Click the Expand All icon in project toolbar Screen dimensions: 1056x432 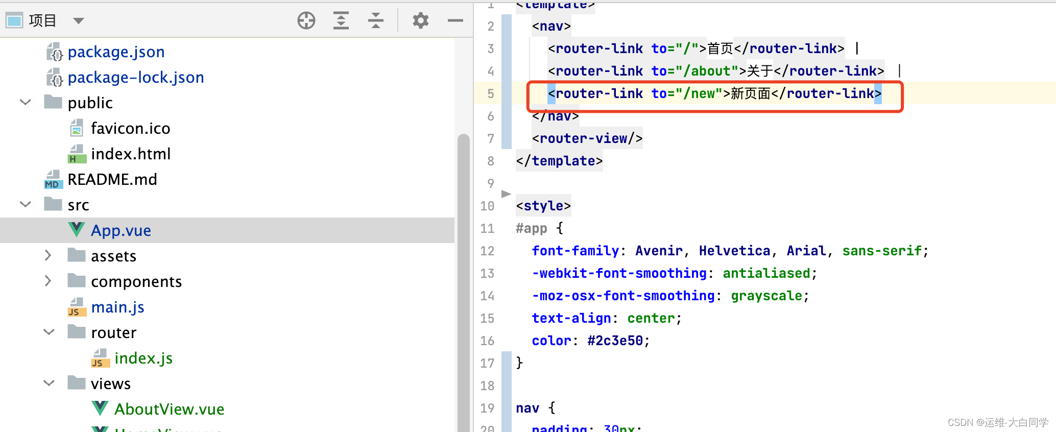(x=341, y=20)
